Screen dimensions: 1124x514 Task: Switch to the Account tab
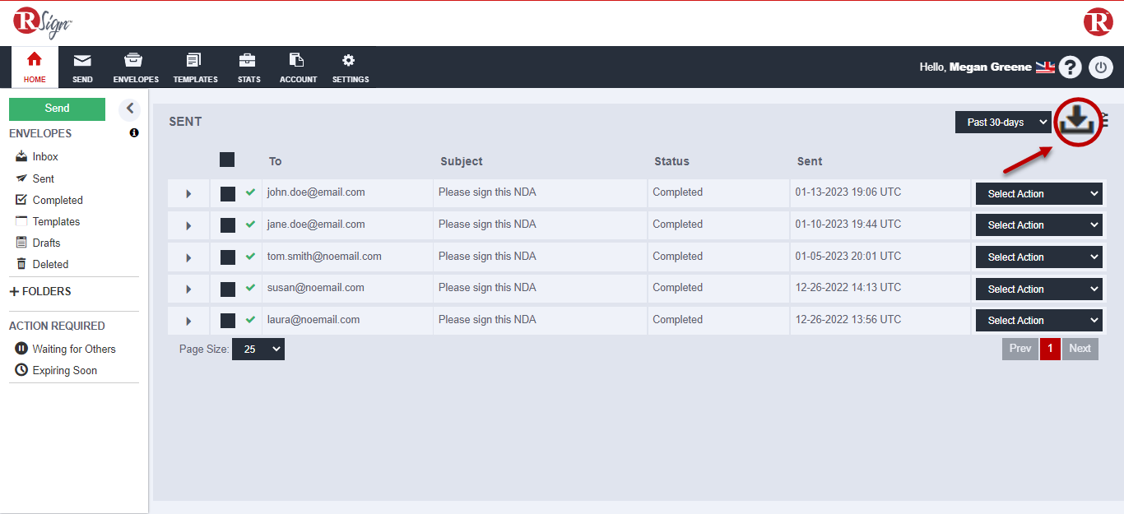298,67
